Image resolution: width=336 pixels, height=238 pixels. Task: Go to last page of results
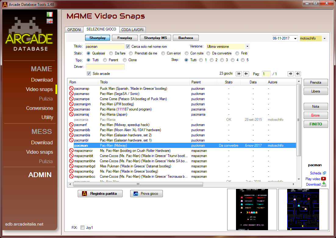(298, 74)
